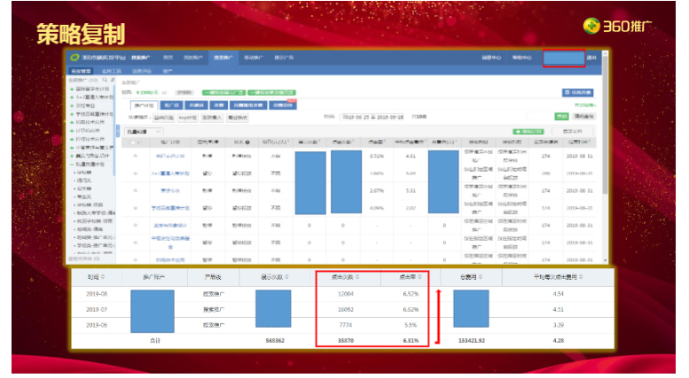Image resolution: width=689 pixels, height=378 pixels.
Task: Expand the first campaign in sidebar tree
Action: [71, 89]
